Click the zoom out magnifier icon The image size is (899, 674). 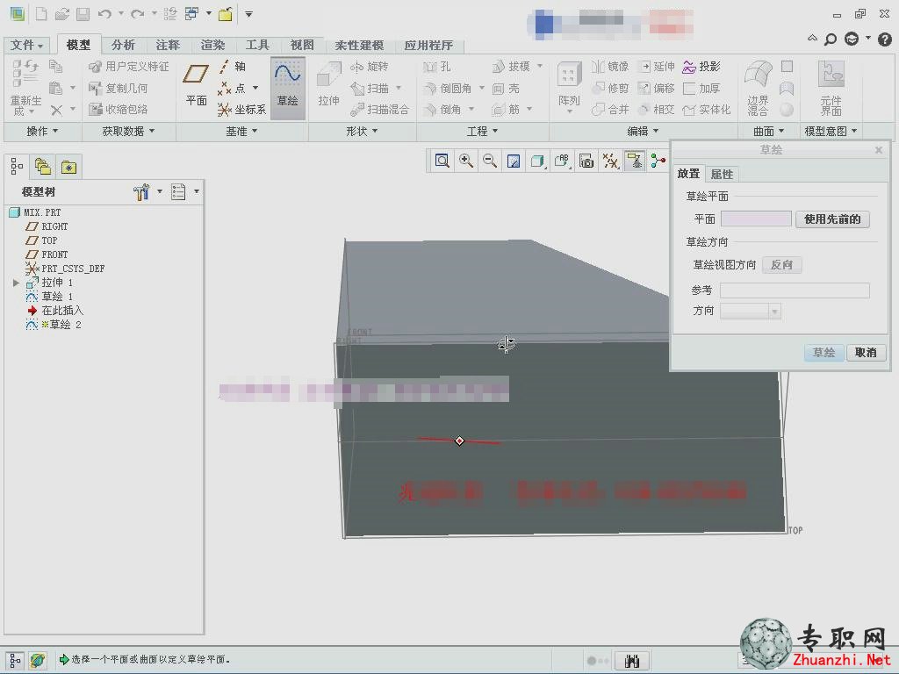(x=490, y=161)
